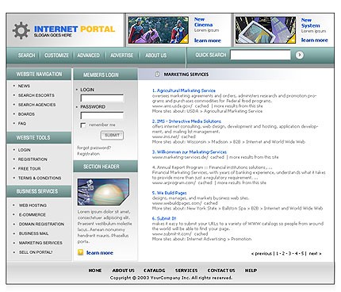The width and height of the screenshot is (341, 292).
Task: Go to previous results page
Action: point(262,254)
